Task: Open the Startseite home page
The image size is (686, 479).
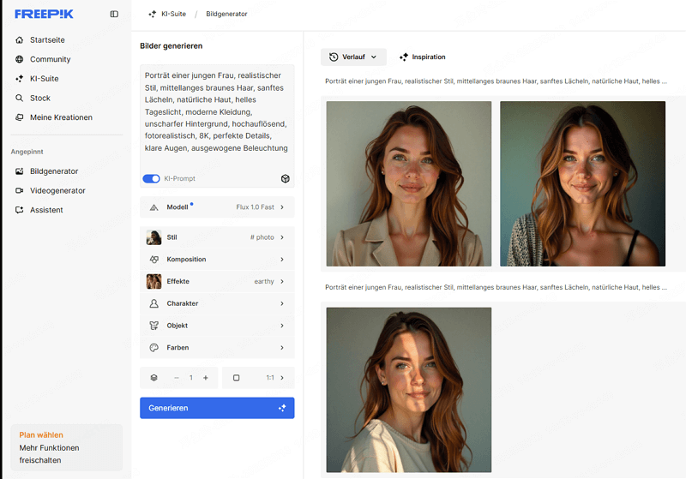Action: (47, 40)
